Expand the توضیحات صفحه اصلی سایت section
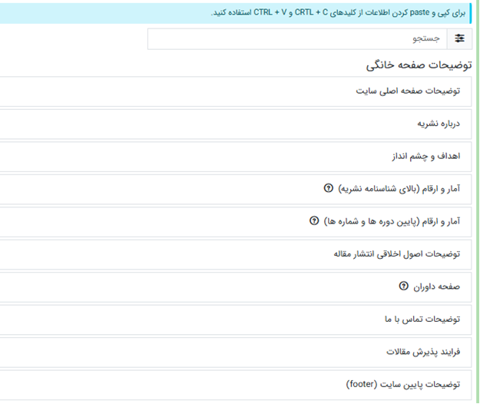 tap(408, 91)
